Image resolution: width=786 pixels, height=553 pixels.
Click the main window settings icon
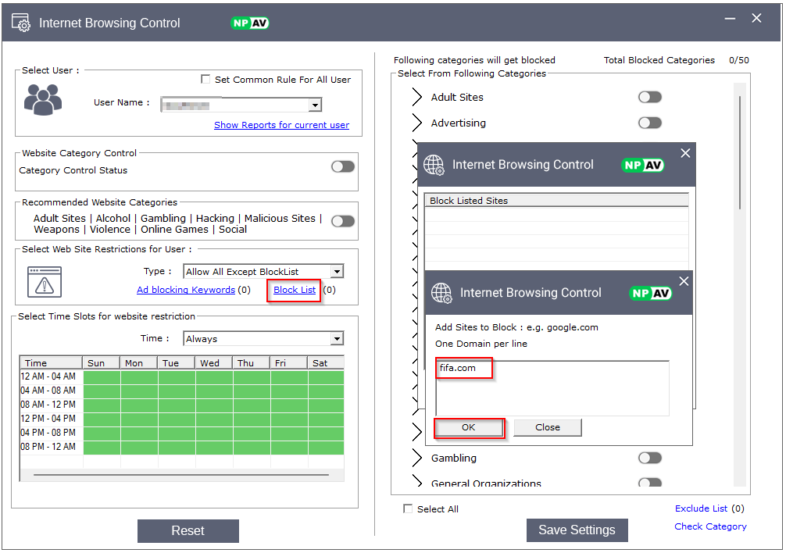21,23
